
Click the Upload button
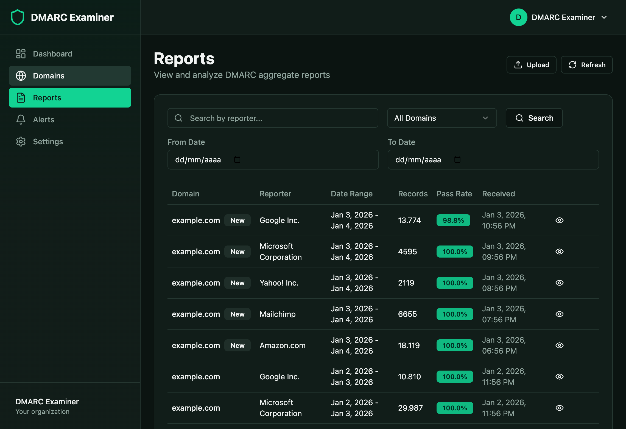[x=531, y=65]
